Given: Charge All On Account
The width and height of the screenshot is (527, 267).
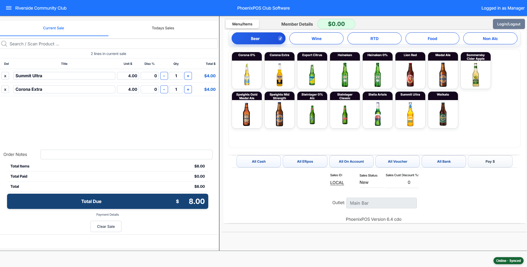Looking at the screenshot, I should 351,161.
